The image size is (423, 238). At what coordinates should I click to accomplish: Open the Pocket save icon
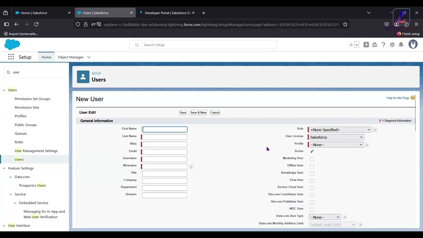387,24
